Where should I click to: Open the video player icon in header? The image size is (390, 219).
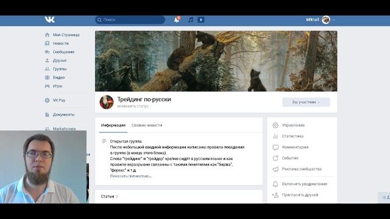(201, 19)
